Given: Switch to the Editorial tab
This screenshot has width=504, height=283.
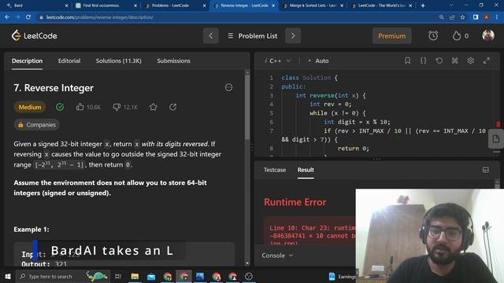Looking at the screenshot, I should point(69,61).
